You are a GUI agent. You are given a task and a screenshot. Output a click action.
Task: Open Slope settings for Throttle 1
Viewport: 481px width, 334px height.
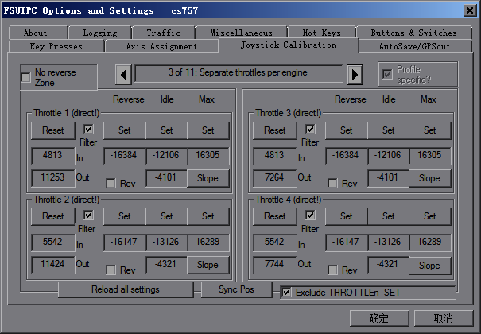tap(208, 178)
